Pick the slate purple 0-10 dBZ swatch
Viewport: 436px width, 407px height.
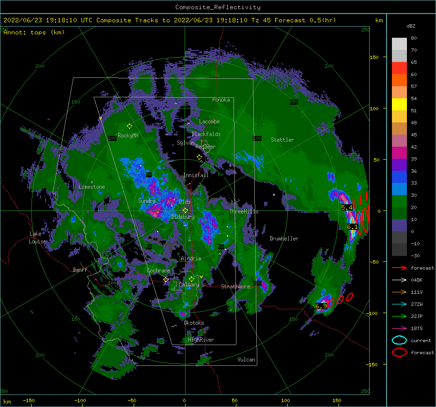[399, 226]
